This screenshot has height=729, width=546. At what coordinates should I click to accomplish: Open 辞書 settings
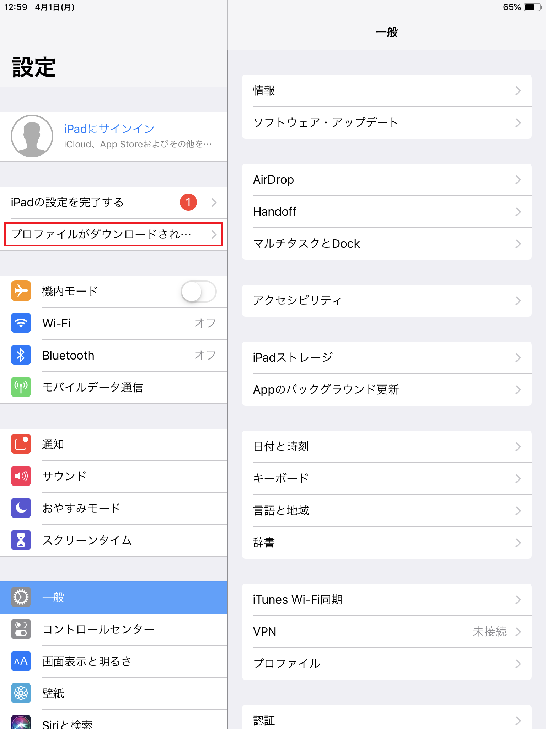(x=387, y=543)
